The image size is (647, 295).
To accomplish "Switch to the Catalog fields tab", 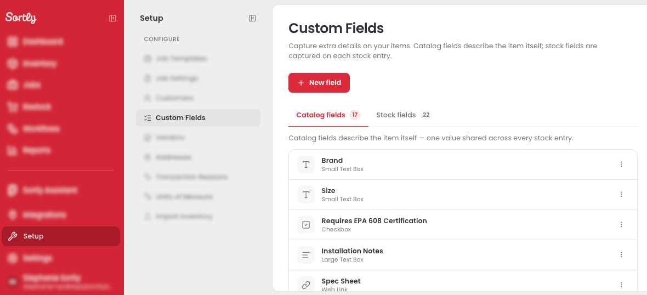I will 328,115.
